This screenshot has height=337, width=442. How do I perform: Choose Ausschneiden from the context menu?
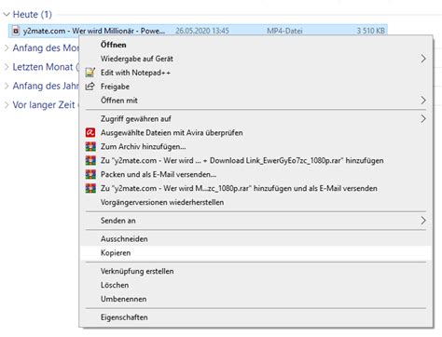(256, 239)
